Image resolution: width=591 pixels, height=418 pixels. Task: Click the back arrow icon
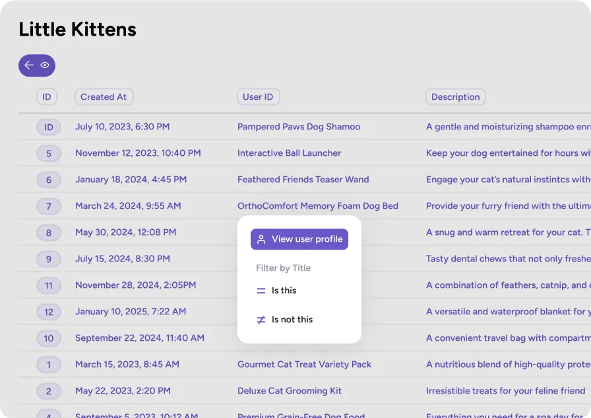click(29, 65)
